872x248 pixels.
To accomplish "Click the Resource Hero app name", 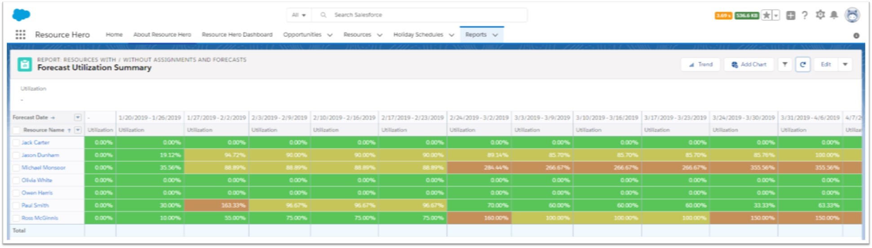I will [x=62, y=35].
